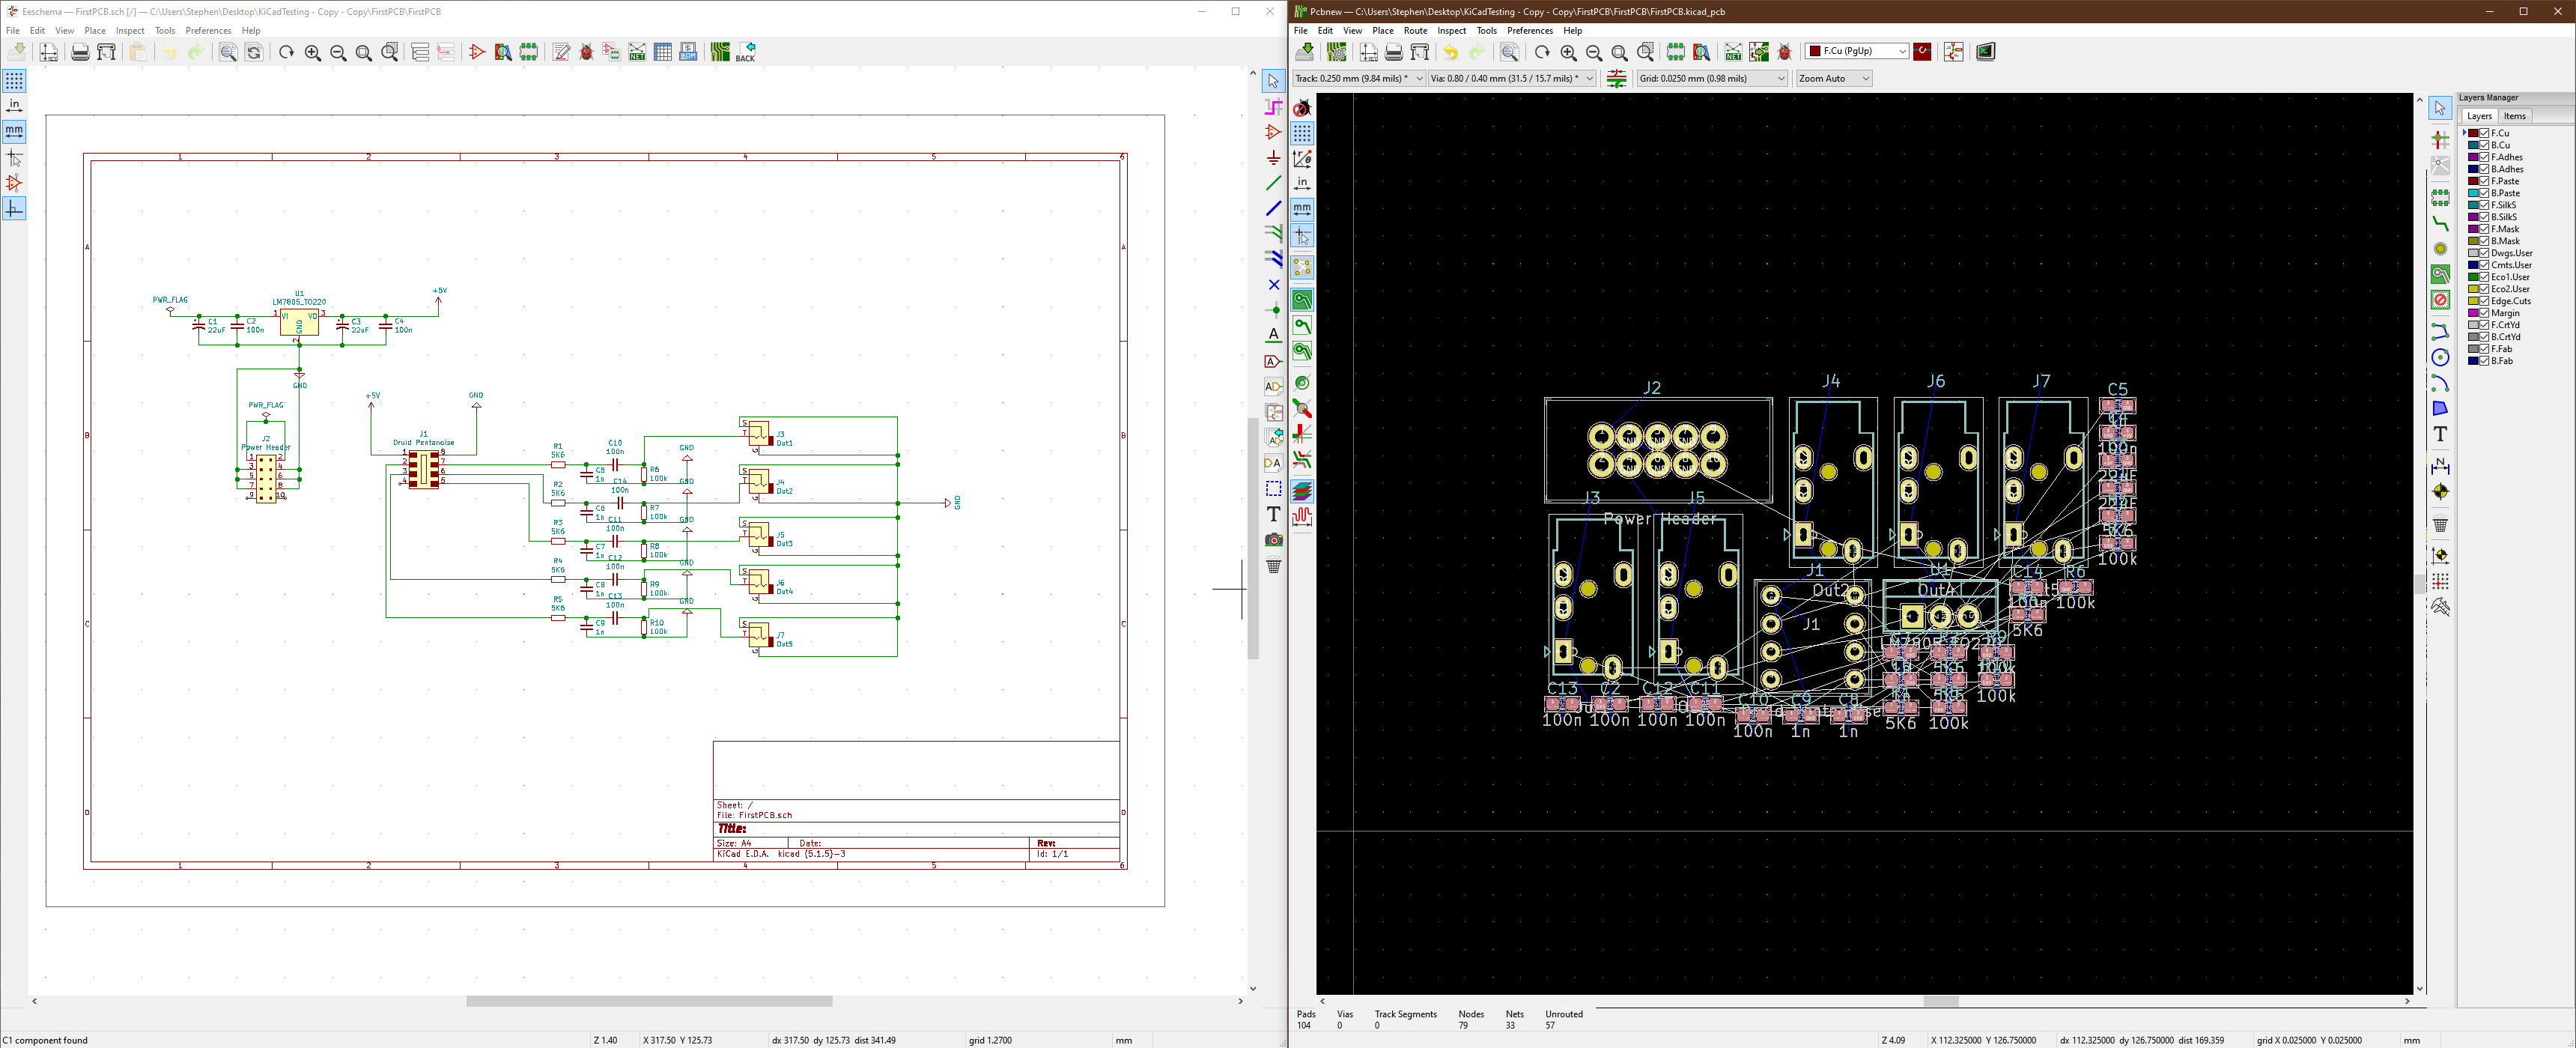Click Eeschema vertical scrollbar thumb

(1252, 538)
